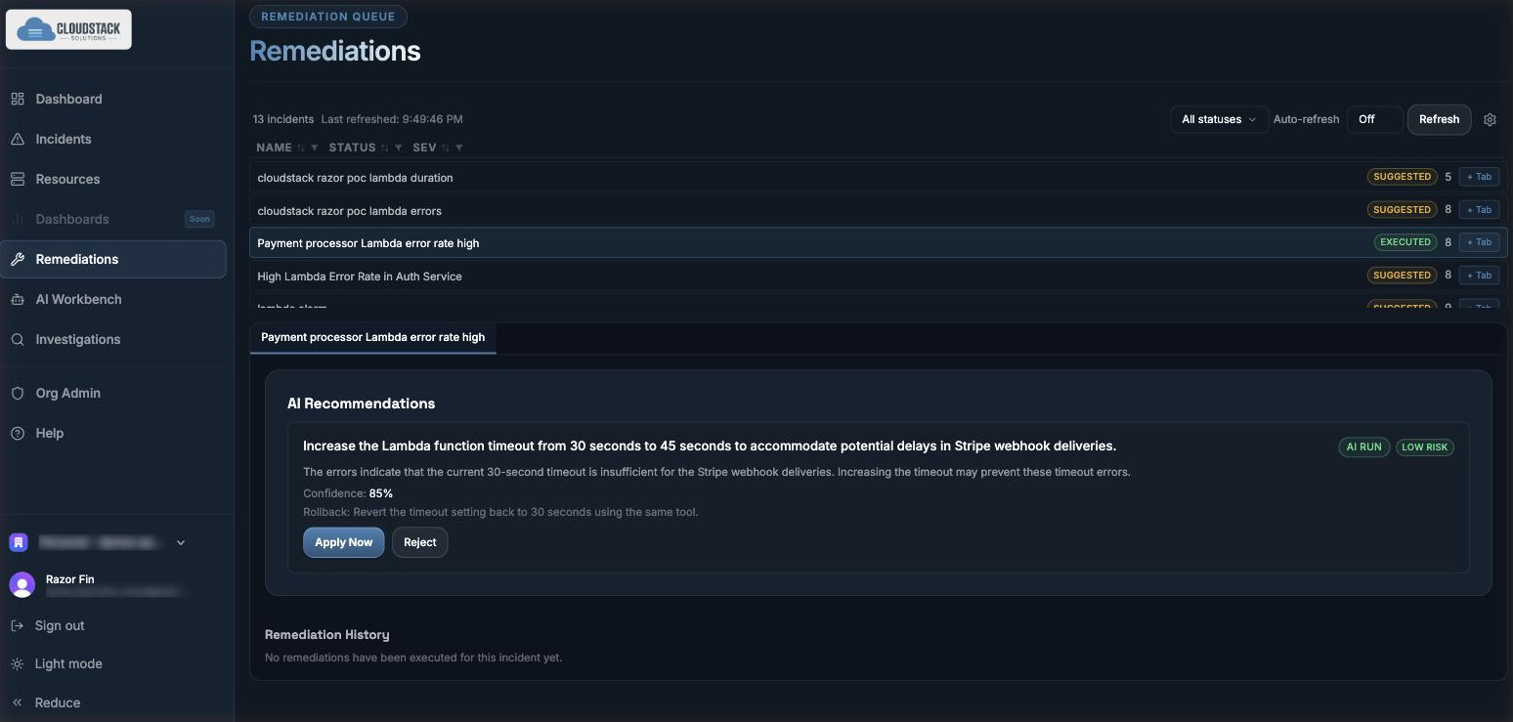
Task: Click the Help question mark icon
Action: (18, 433)
